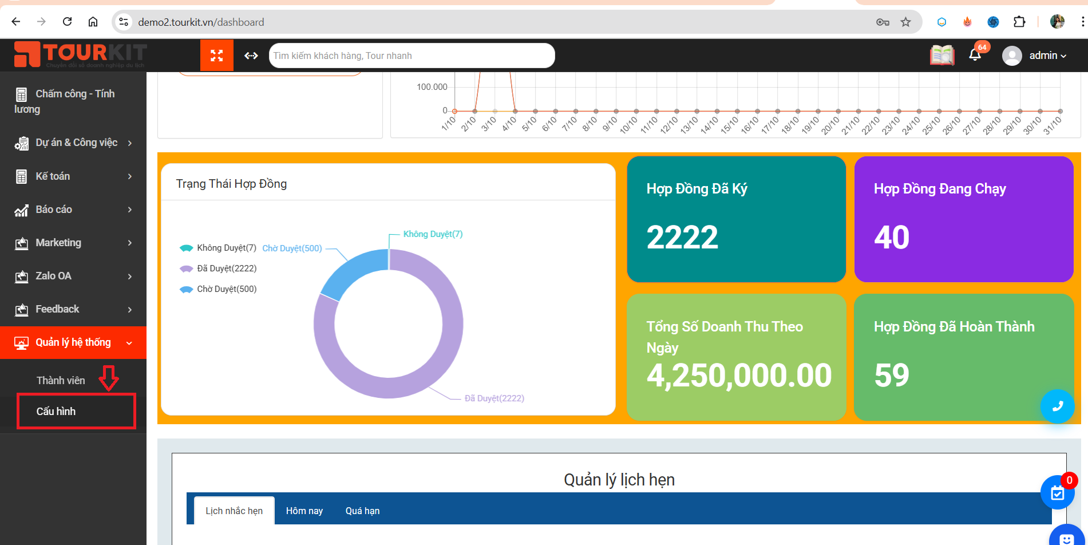Image resolution: width=1088 pixels, height=545 pixels.
Task: Click the customer and tour search field
Action: click(x=411, y=56)
